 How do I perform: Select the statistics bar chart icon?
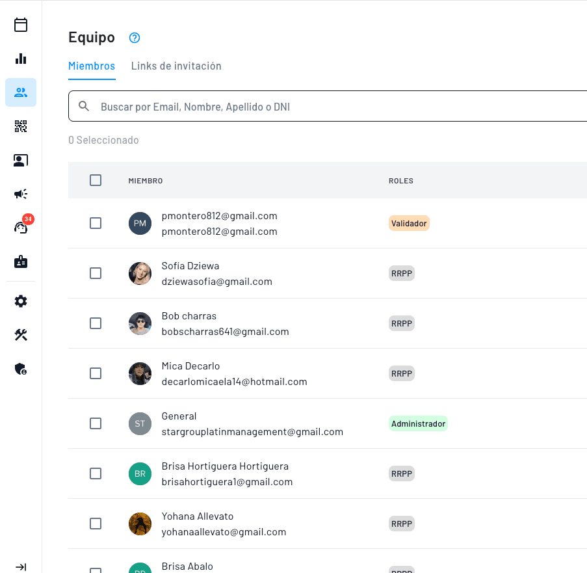[21, 59]
